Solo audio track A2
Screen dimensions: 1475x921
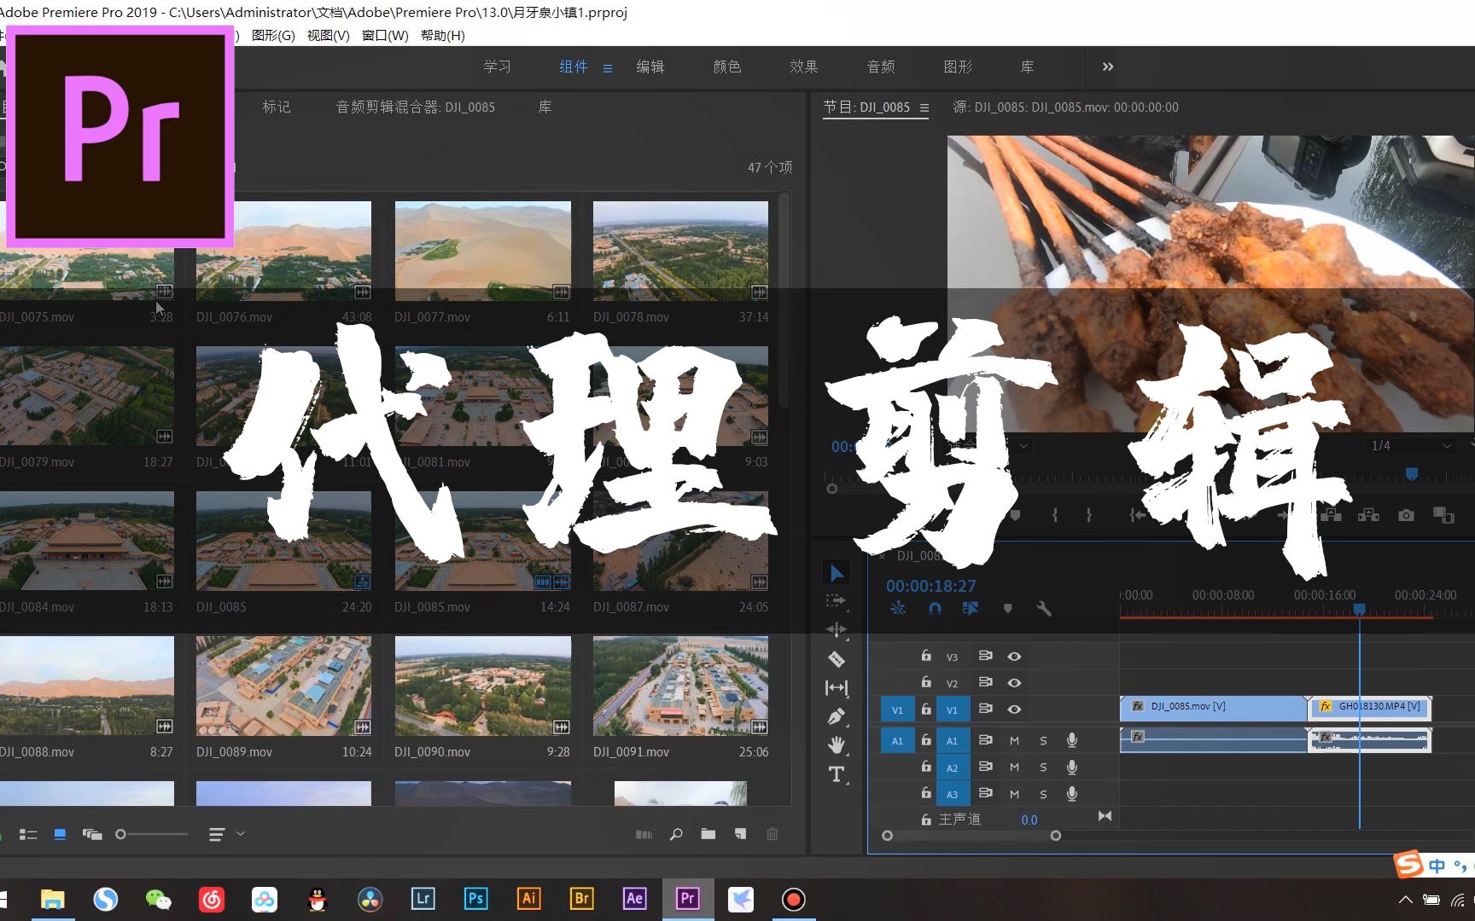coord(1043,767)
